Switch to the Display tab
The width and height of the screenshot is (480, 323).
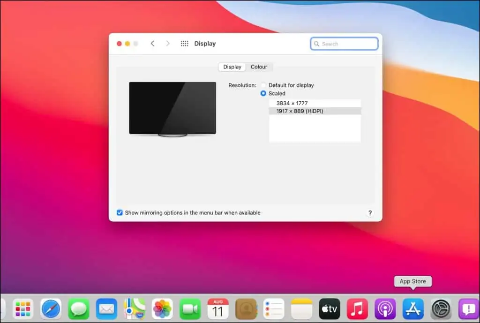(232, 67)
